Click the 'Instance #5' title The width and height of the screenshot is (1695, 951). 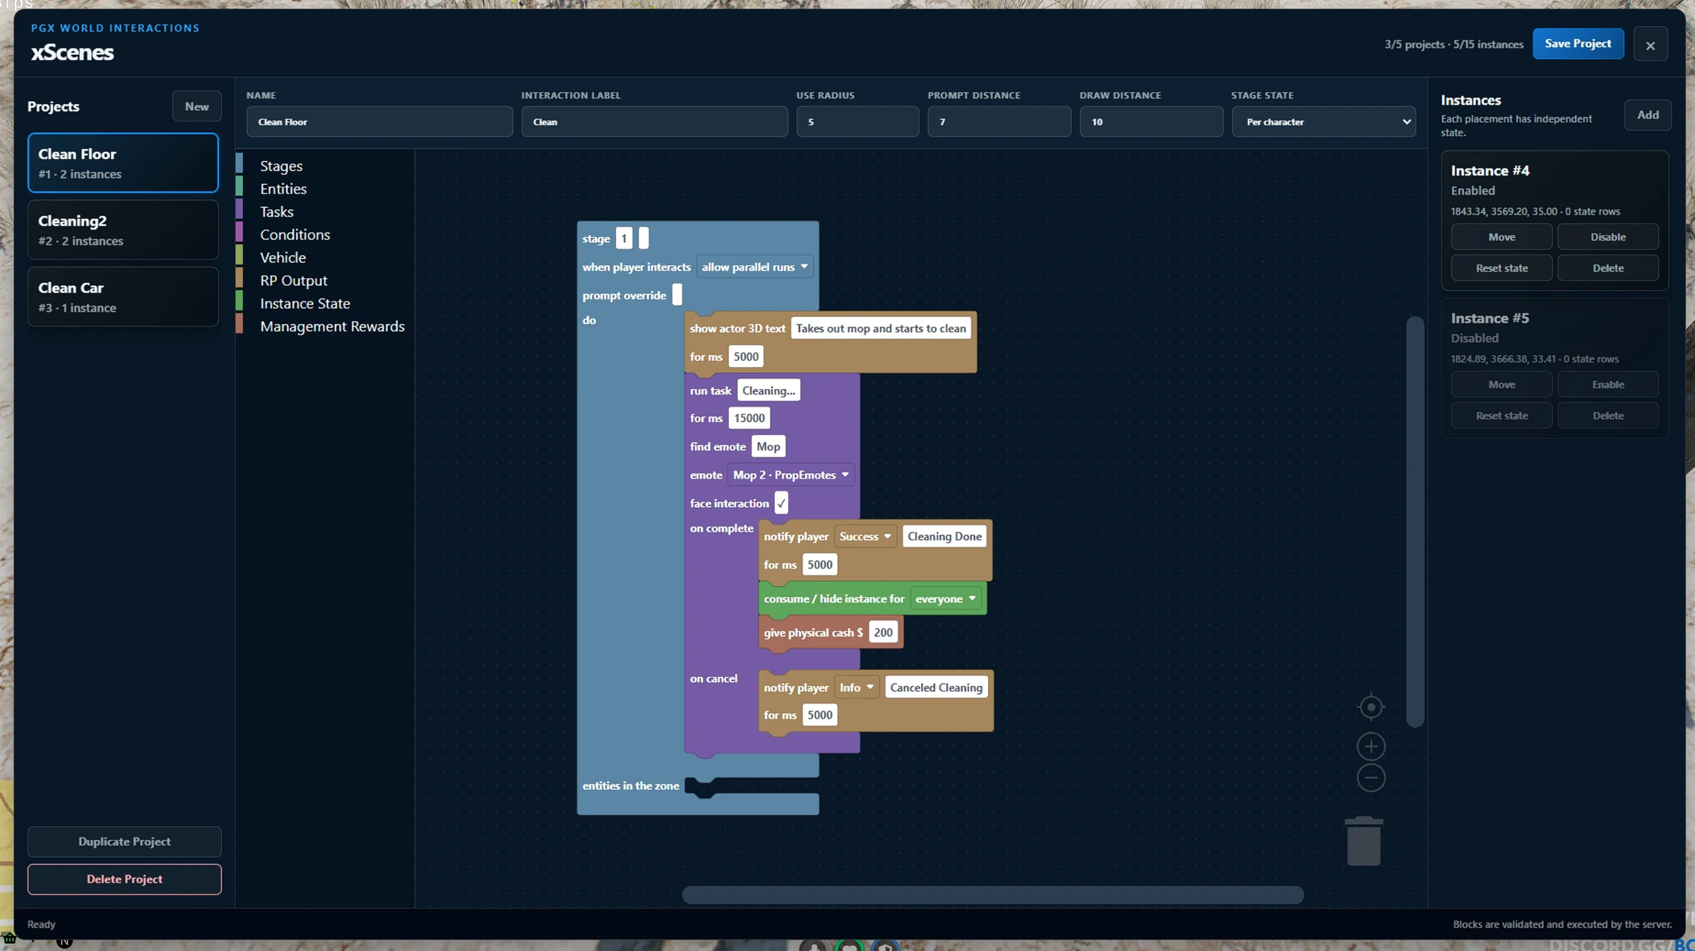coord(1490,318)
